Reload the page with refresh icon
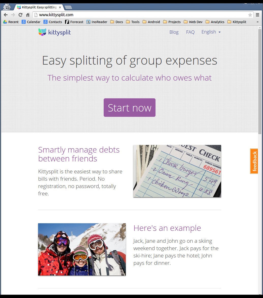263x298 pixels. (20, 15)
